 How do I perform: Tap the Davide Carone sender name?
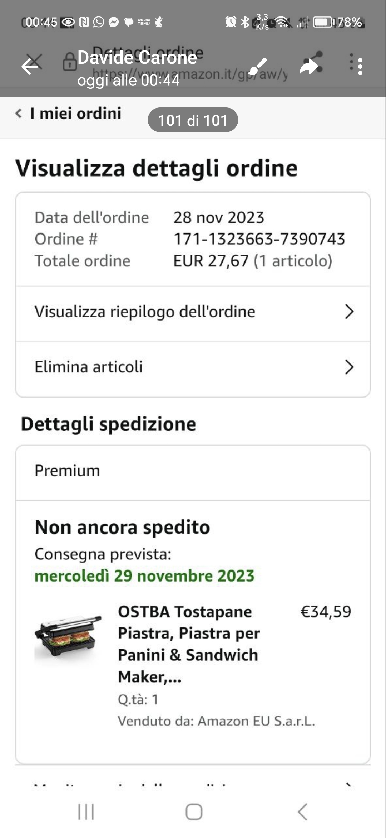click(x=137, y=57)
